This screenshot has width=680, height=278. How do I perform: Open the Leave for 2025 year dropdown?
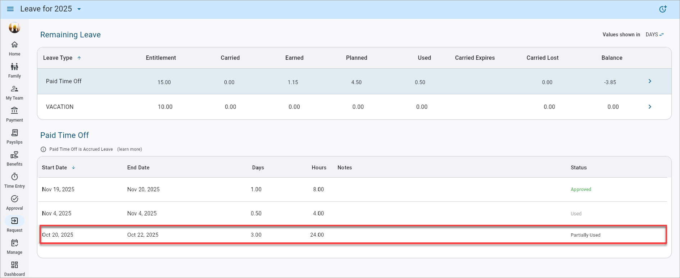51,9
